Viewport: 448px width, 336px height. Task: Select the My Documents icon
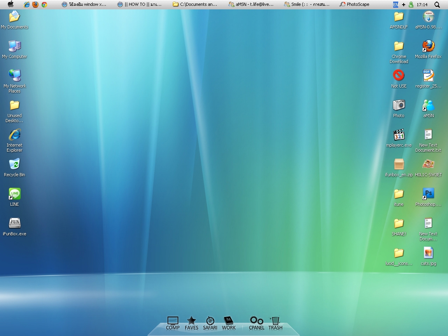[x=14, y=20]
